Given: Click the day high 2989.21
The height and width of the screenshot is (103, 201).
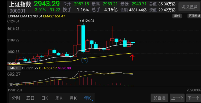Looking at the screenshot, I should 110,4.
